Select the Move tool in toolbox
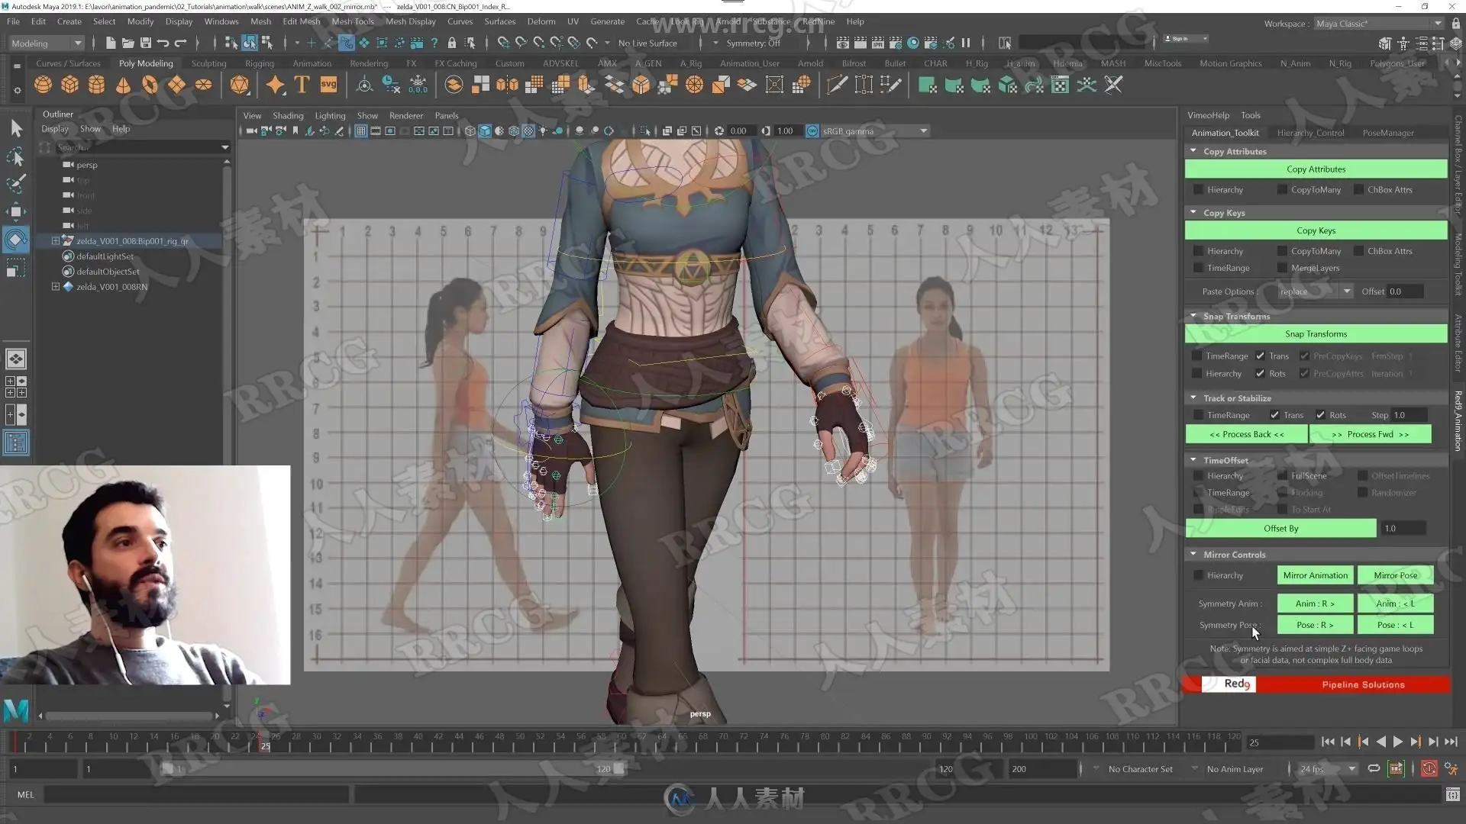Screen dimensions: 1466x824 coord(16,211)
